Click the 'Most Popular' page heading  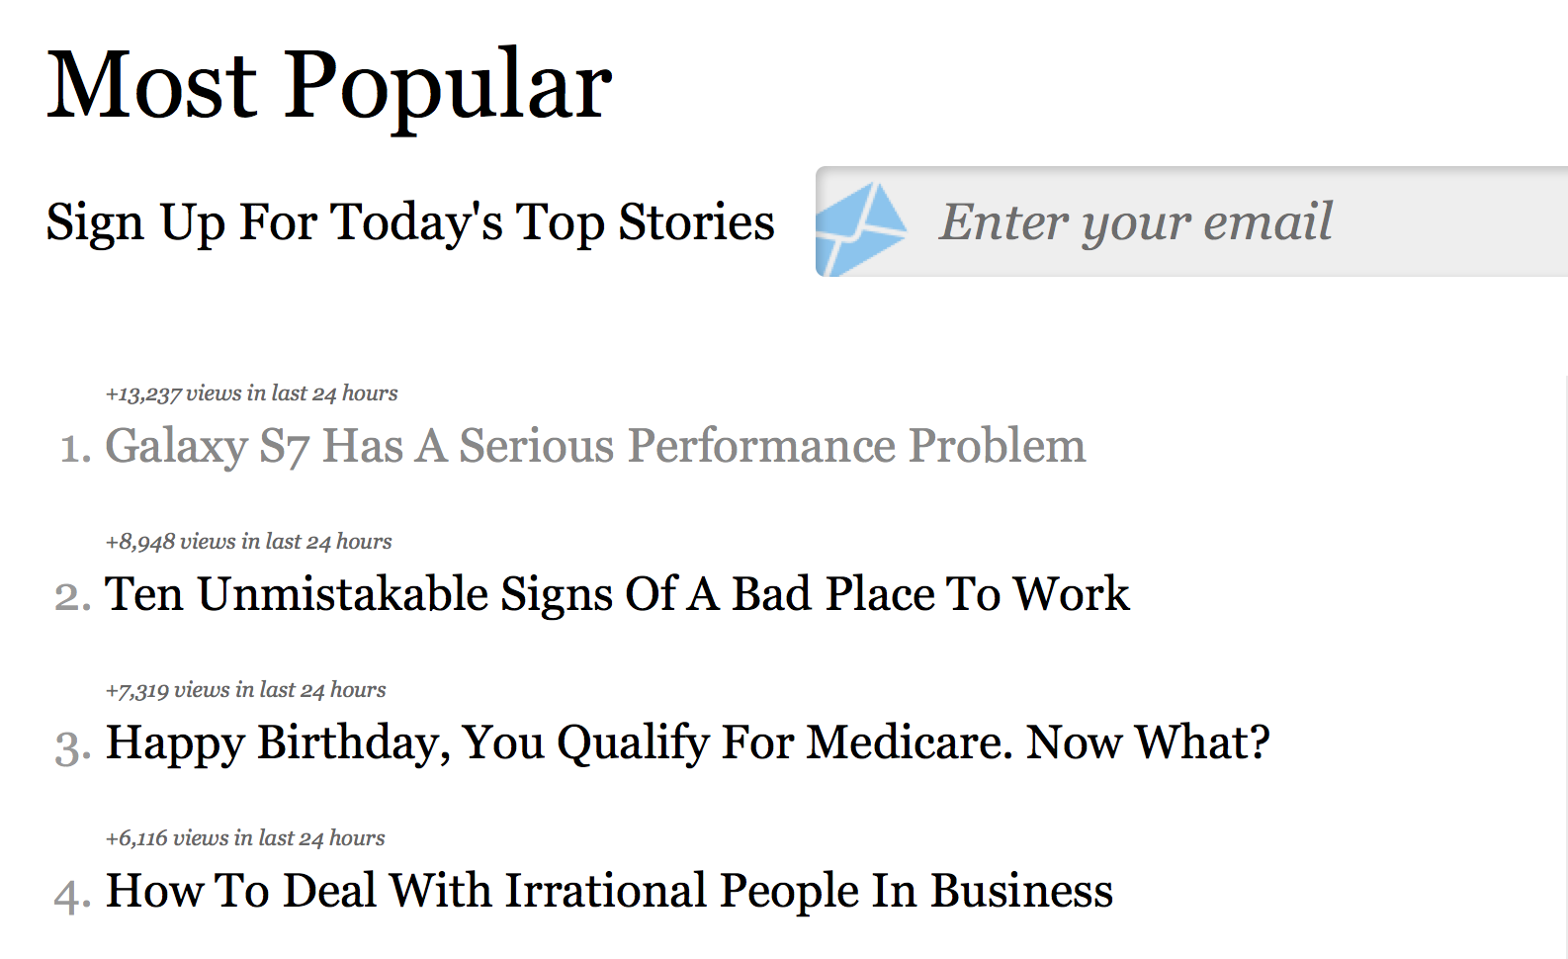point(329,86)
